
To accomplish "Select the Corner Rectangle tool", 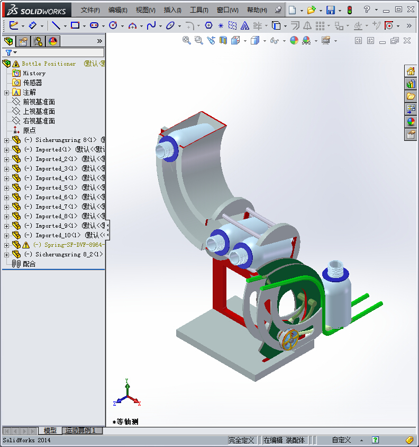I will 75,25.
